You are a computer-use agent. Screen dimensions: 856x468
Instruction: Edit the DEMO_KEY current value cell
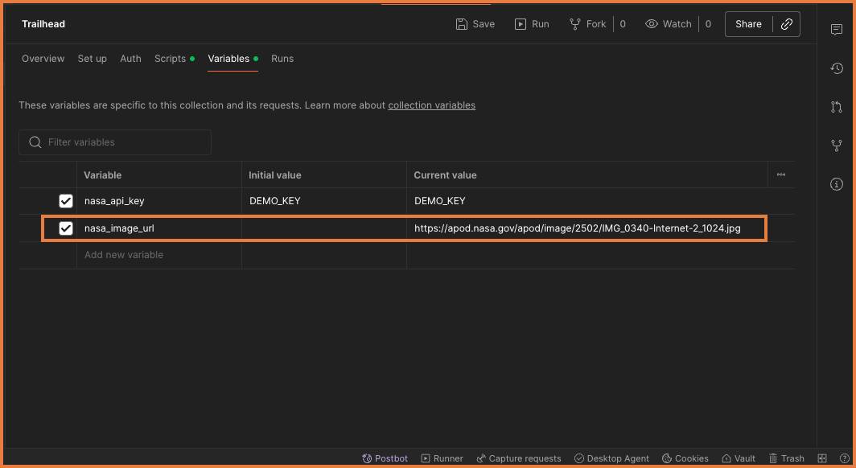tap(586, 201)
